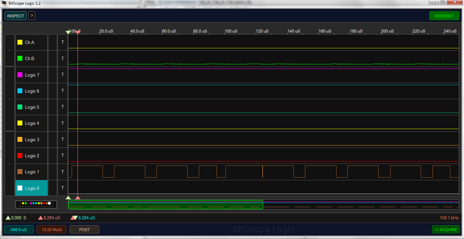Toggle the T trigger for Logic 6
Image resolution: width=464 pixels, height=239 pixels.
pos(63,91)
